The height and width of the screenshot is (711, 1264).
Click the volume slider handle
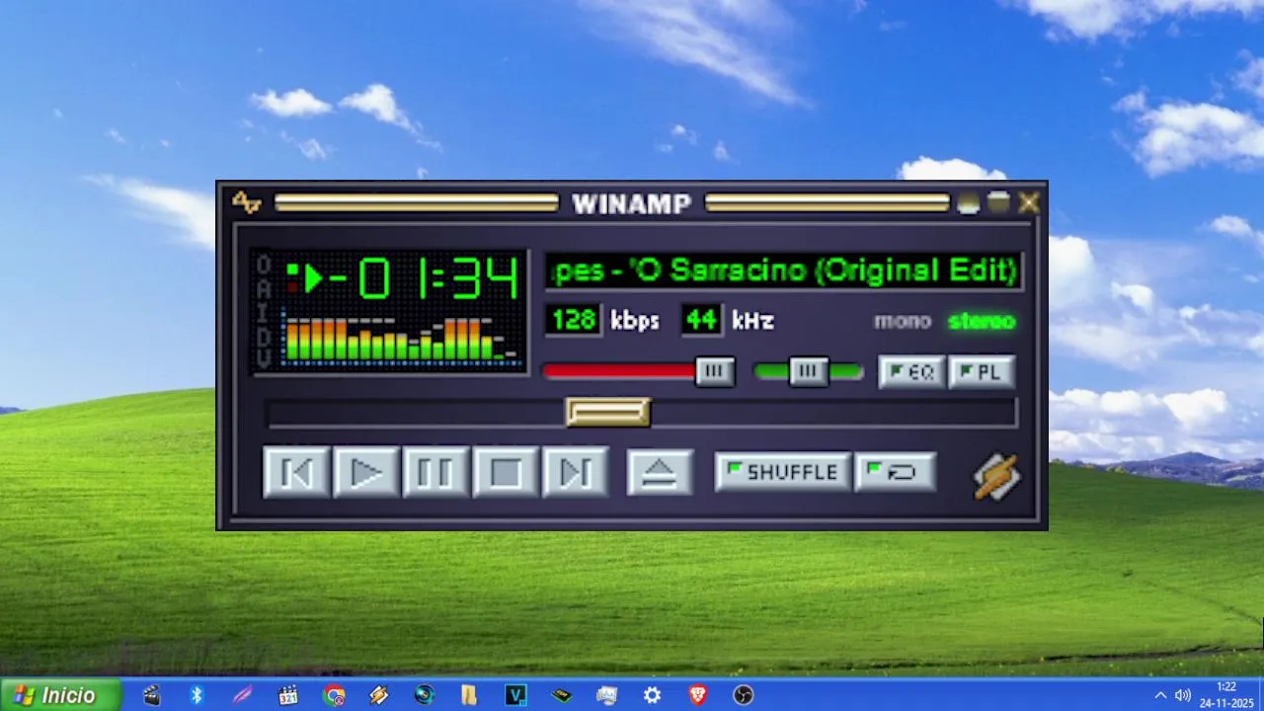[x=715, y=371]
